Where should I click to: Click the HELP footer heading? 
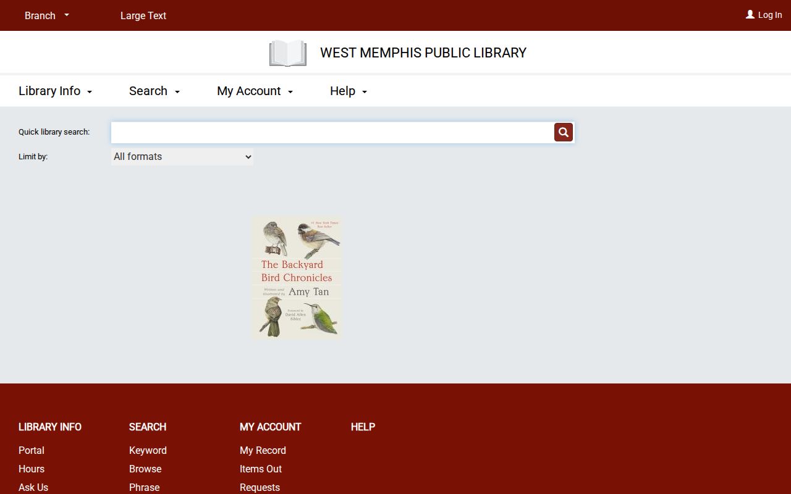(363, 427)
